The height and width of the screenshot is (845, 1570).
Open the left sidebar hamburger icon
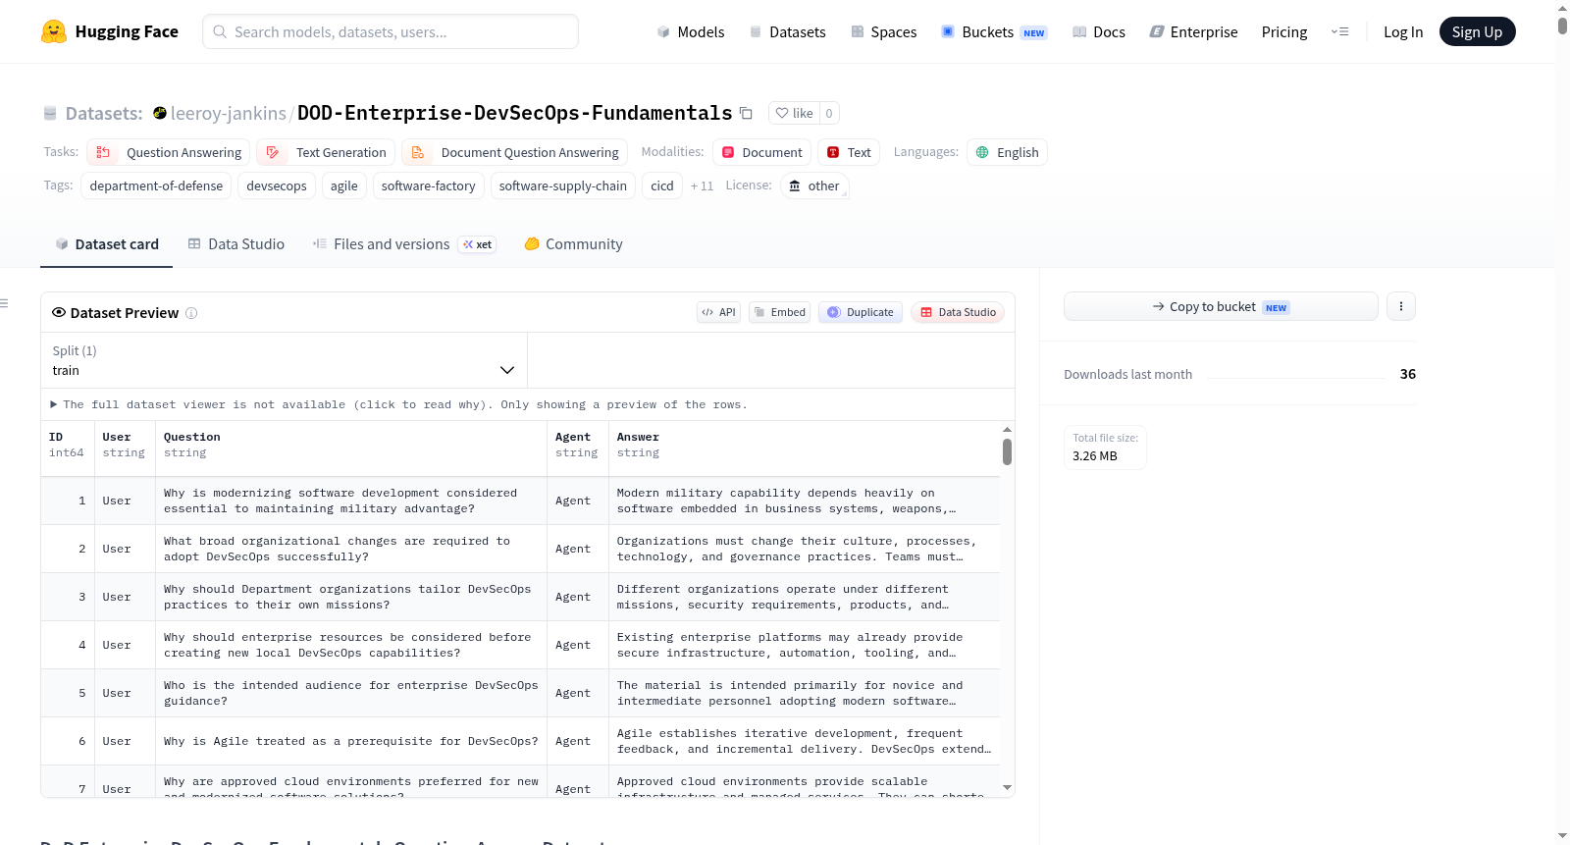point(4,303)
